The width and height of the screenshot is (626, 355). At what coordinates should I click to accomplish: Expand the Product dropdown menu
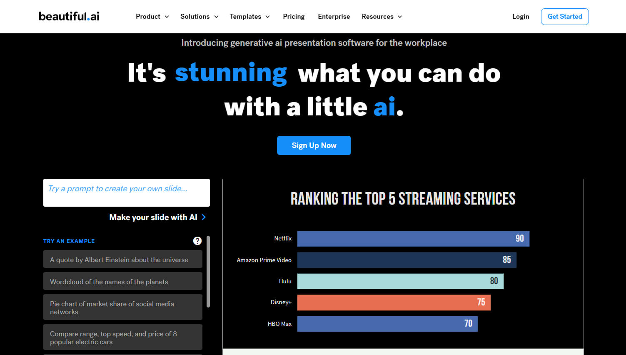(152, 17)
